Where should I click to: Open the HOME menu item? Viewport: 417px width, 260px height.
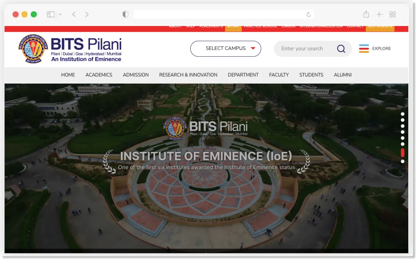(68, 75)
